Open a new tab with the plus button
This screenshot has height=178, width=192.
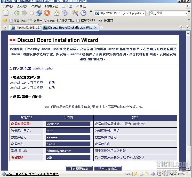click(101, 28)
